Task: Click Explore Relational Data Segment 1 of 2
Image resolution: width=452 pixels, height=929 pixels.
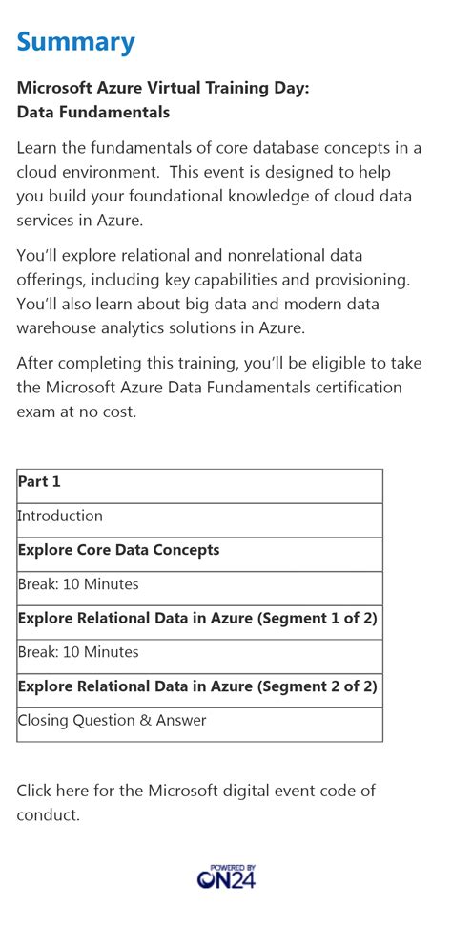Action: 199,623
